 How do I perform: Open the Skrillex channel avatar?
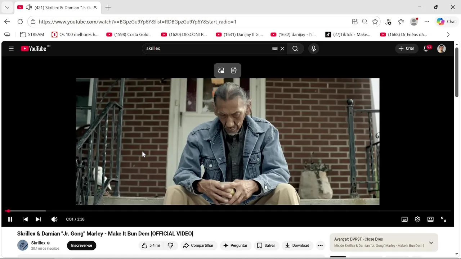pyautogui.click(x=23, y=245)
